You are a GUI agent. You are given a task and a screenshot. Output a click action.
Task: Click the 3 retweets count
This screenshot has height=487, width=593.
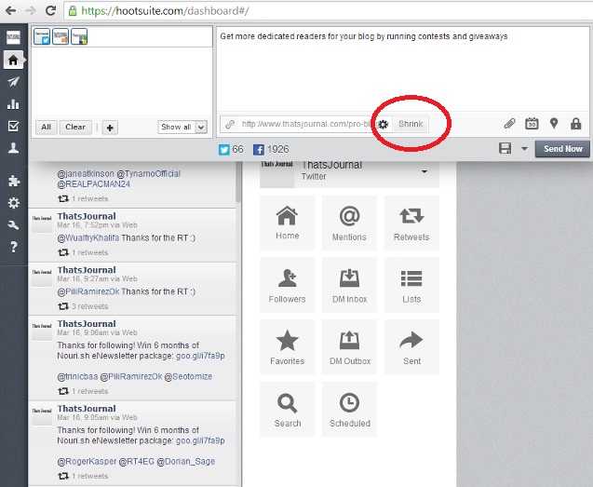click(89, 306)
